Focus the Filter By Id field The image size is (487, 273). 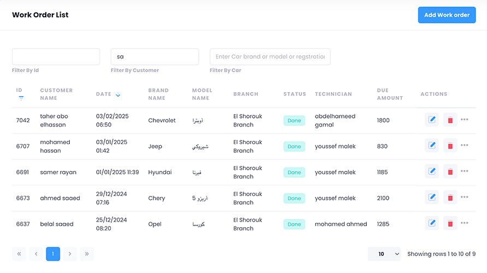(x=56, y=57)
